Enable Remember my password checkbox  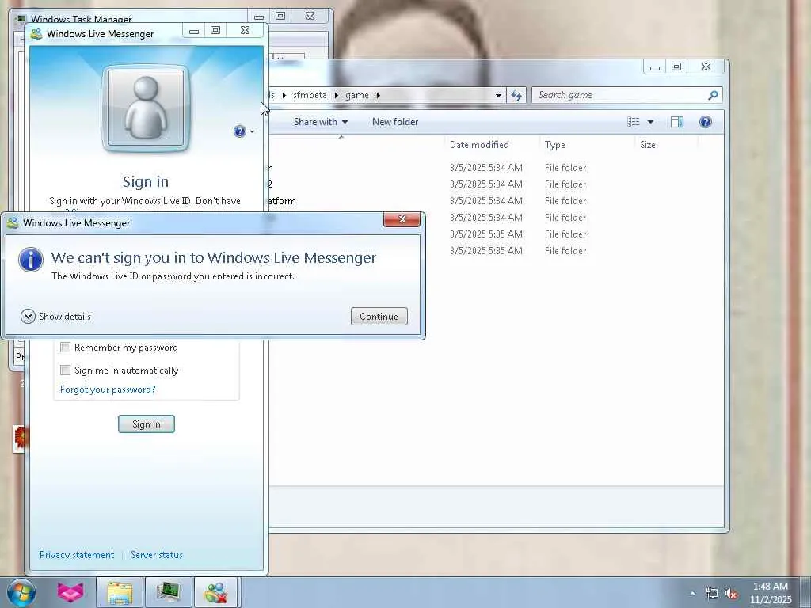(65, 348)
